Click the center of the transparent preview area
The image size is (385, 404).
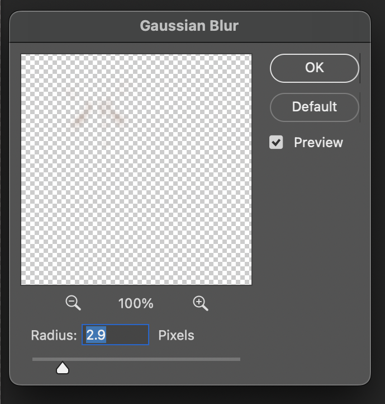[136, 169]
